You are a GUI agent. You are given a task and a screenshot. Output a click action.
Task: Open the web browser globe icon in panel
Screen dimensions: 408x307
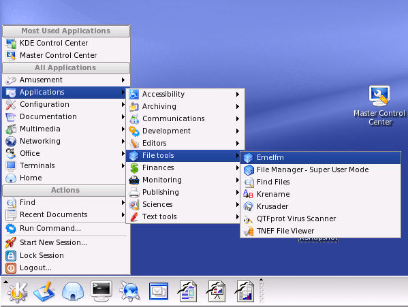click(x=129, y=291)
